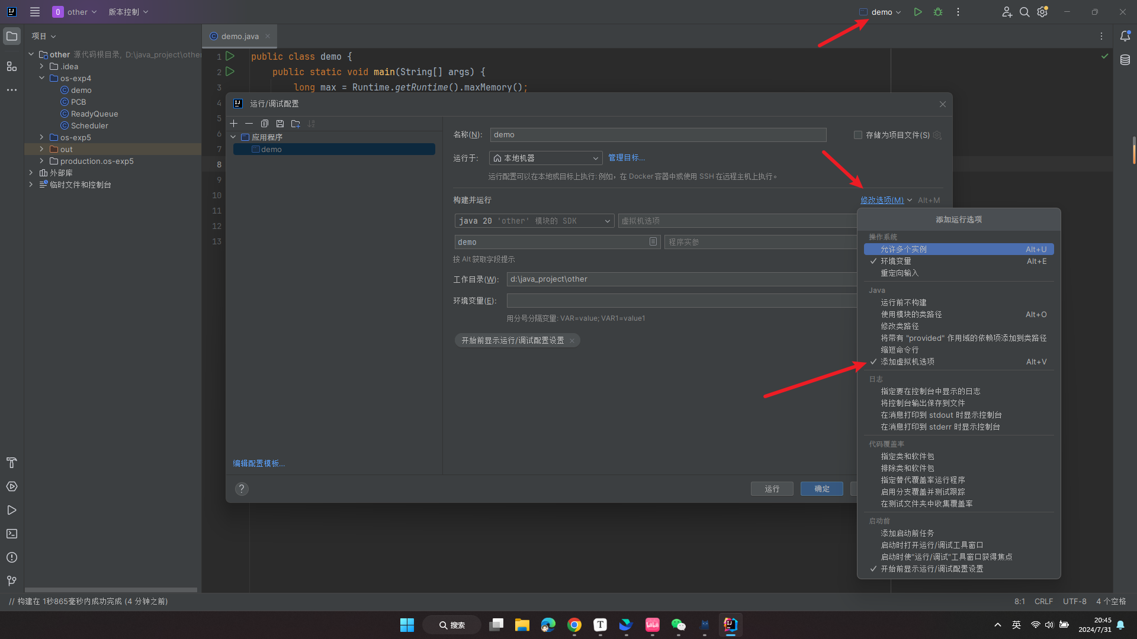Add new configuration with plus icon
The image size is (1137, 639).
[234, 124]
